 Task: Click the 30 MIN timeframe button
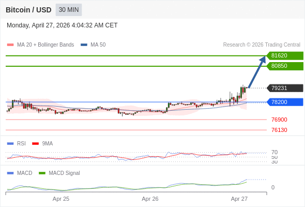click(x=69, y=10)
